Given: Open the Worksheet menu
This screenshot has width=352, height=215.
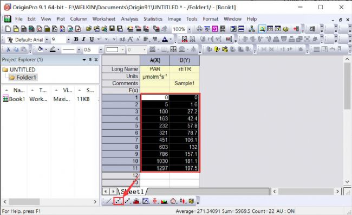Looking at the screenshot, I should pyautogui.click(x=104, y=19).
